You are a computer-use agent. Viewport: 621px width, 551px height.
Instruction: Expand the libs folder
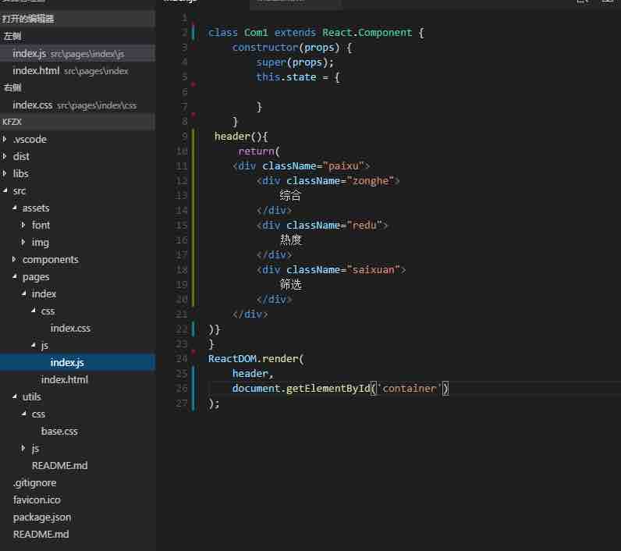tap(21, 174)
